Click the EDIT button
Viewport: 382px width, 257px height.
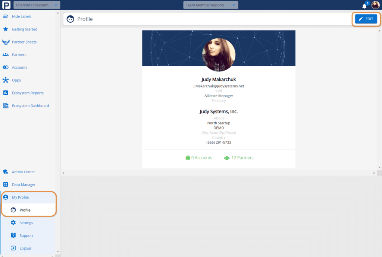[x=366, y=19]
